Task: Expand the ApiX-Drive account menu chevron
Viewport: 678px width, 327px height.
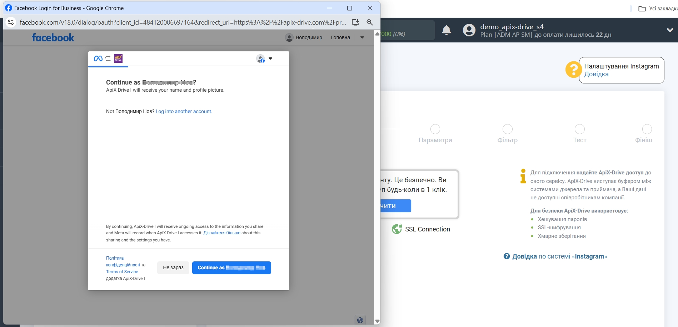Action: (x=670, y=30)
